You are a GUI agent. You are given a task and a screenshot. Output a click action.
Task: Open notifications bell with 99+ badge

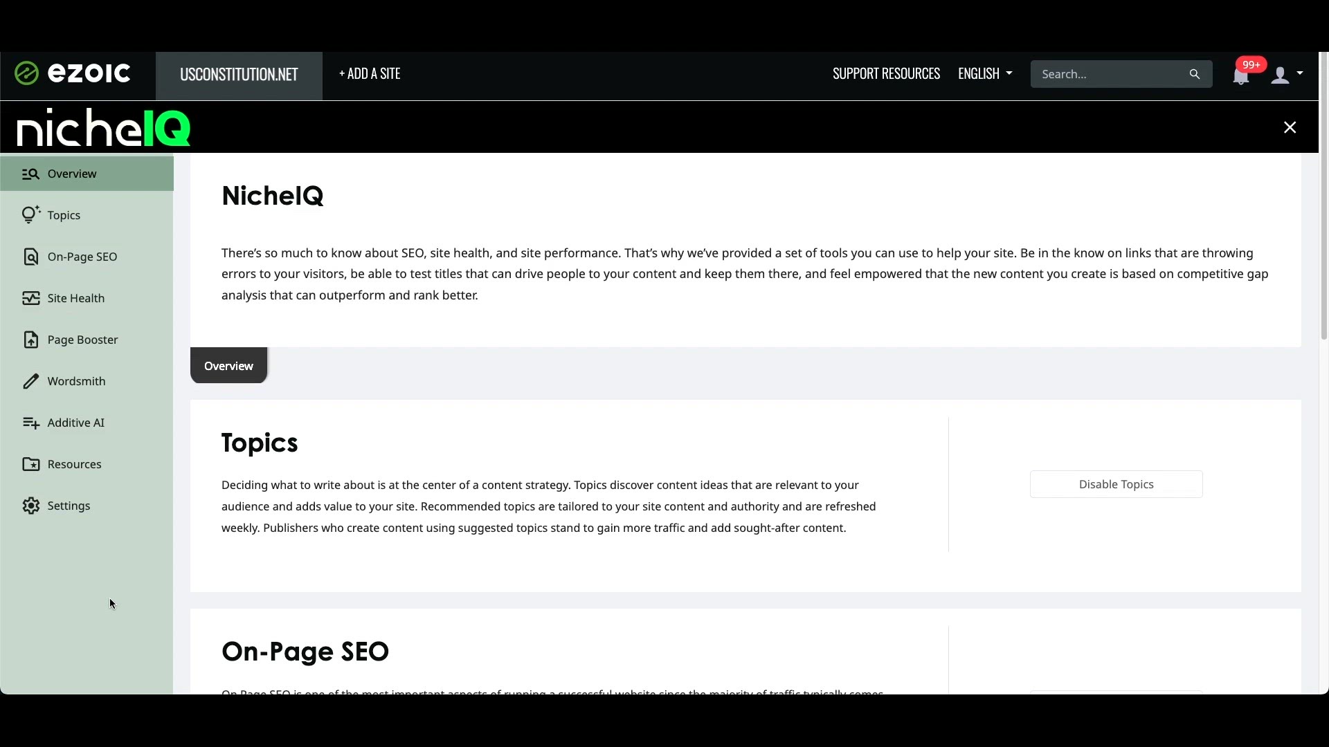pyautogui.click(x=1241, y=75)
